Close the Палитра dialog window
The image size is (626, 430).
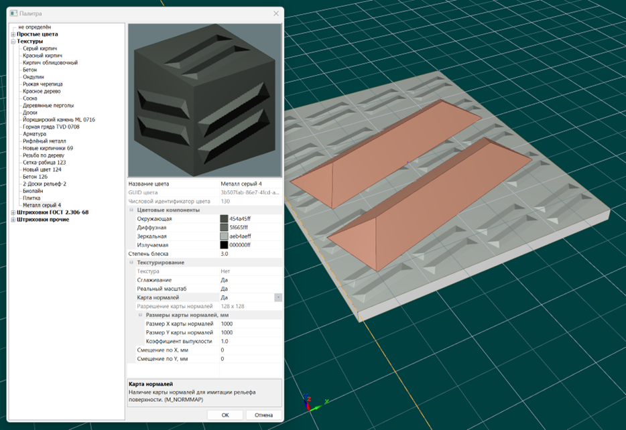[x=275, y=13]
